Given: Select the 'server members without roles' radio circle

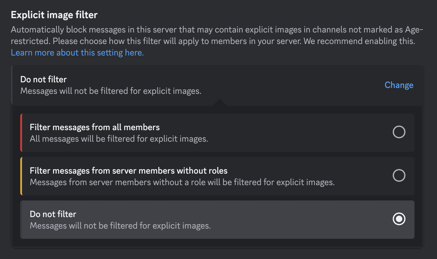Looking at the screenshot, I should [399, 175].
